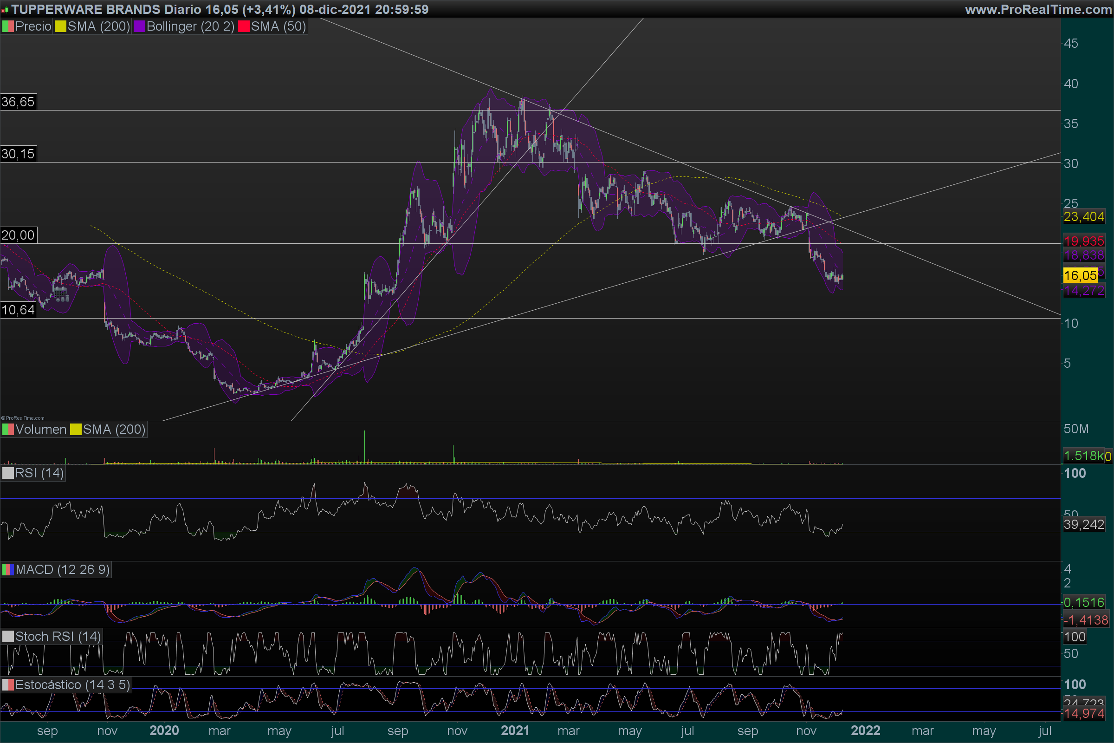Select the 20,00 horizontal line label
This screenshot has height=743, width=1114.
(x=18, y=235)
